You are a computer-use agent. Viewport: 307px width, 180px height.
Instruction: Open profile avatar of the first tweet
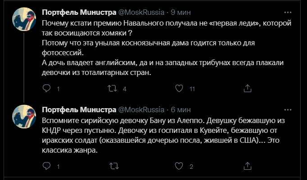point(24,19)
